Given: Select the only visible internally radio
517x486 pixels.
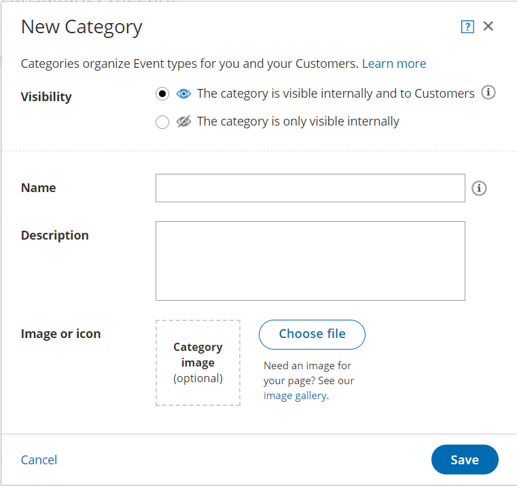Looking at the screenshot, I should pyautogui.click(x=162, y=122).
